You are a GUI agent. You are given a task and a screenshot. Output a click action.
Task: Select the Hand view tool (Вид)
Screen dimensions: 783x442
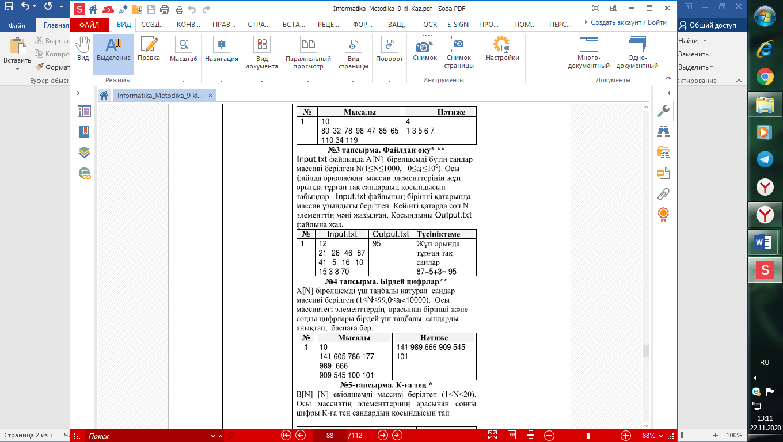click(x=83, y=48)
